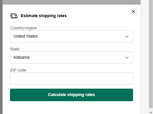Viewport: 153px width, 114px height.
Task: Click the Country/region field label
Action: (x=23, y=28)
